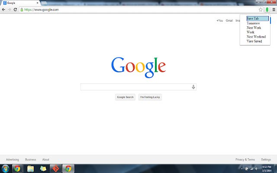Image resolution: width=277 pixels, height=173 pixels.
Task: Reload the page with the refresh icon
Action: (16, 10)
